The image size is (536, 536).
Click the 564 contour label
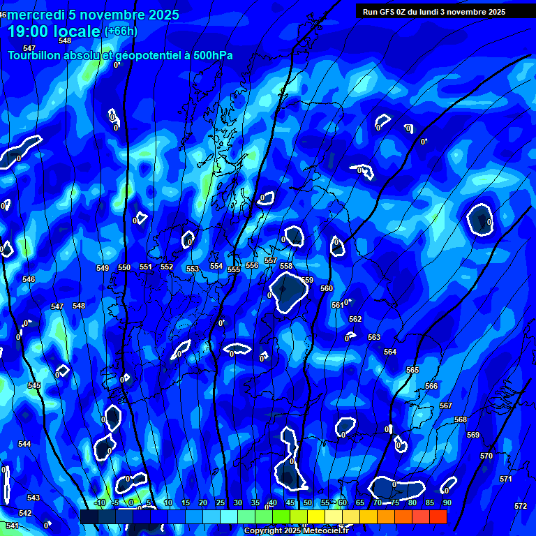pyautogui.click(x=390, y=352)
